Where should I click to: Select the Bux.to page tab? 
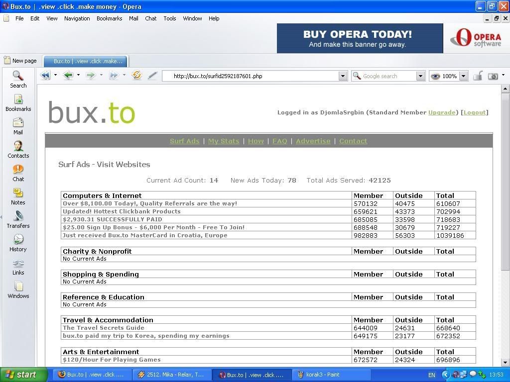tap(86, 61)
